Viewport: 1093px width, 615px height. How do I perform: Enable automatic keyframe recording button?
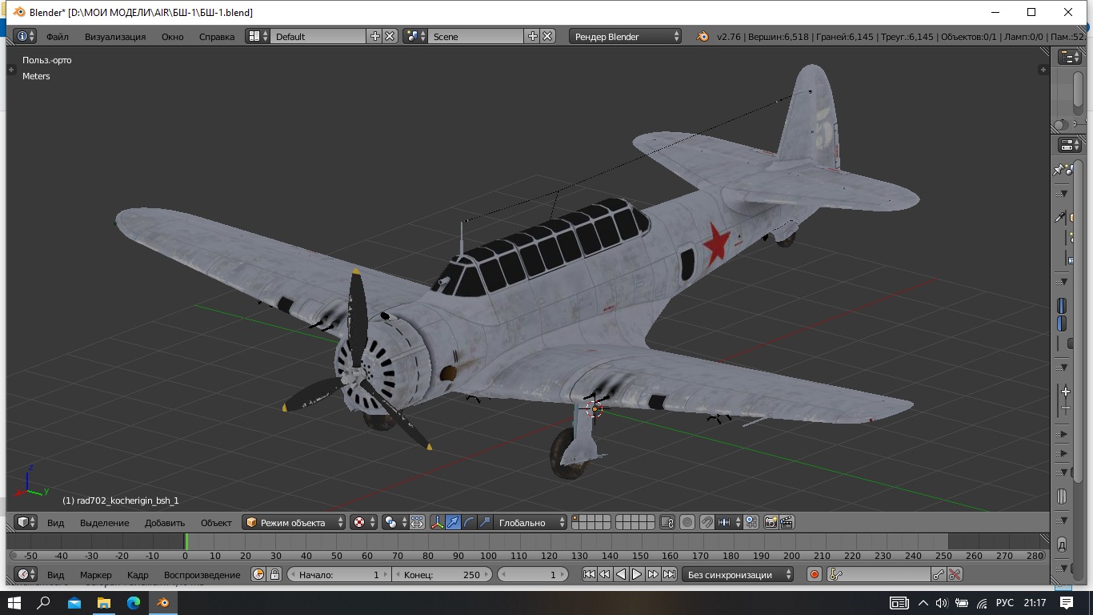[x=815, y=574]
